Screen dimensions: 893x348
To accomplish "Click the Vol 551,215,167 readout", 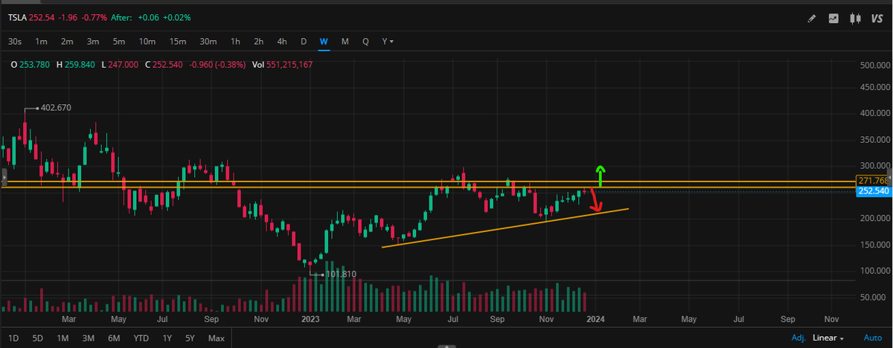I will pyautogui.click(x=281, y=65).
